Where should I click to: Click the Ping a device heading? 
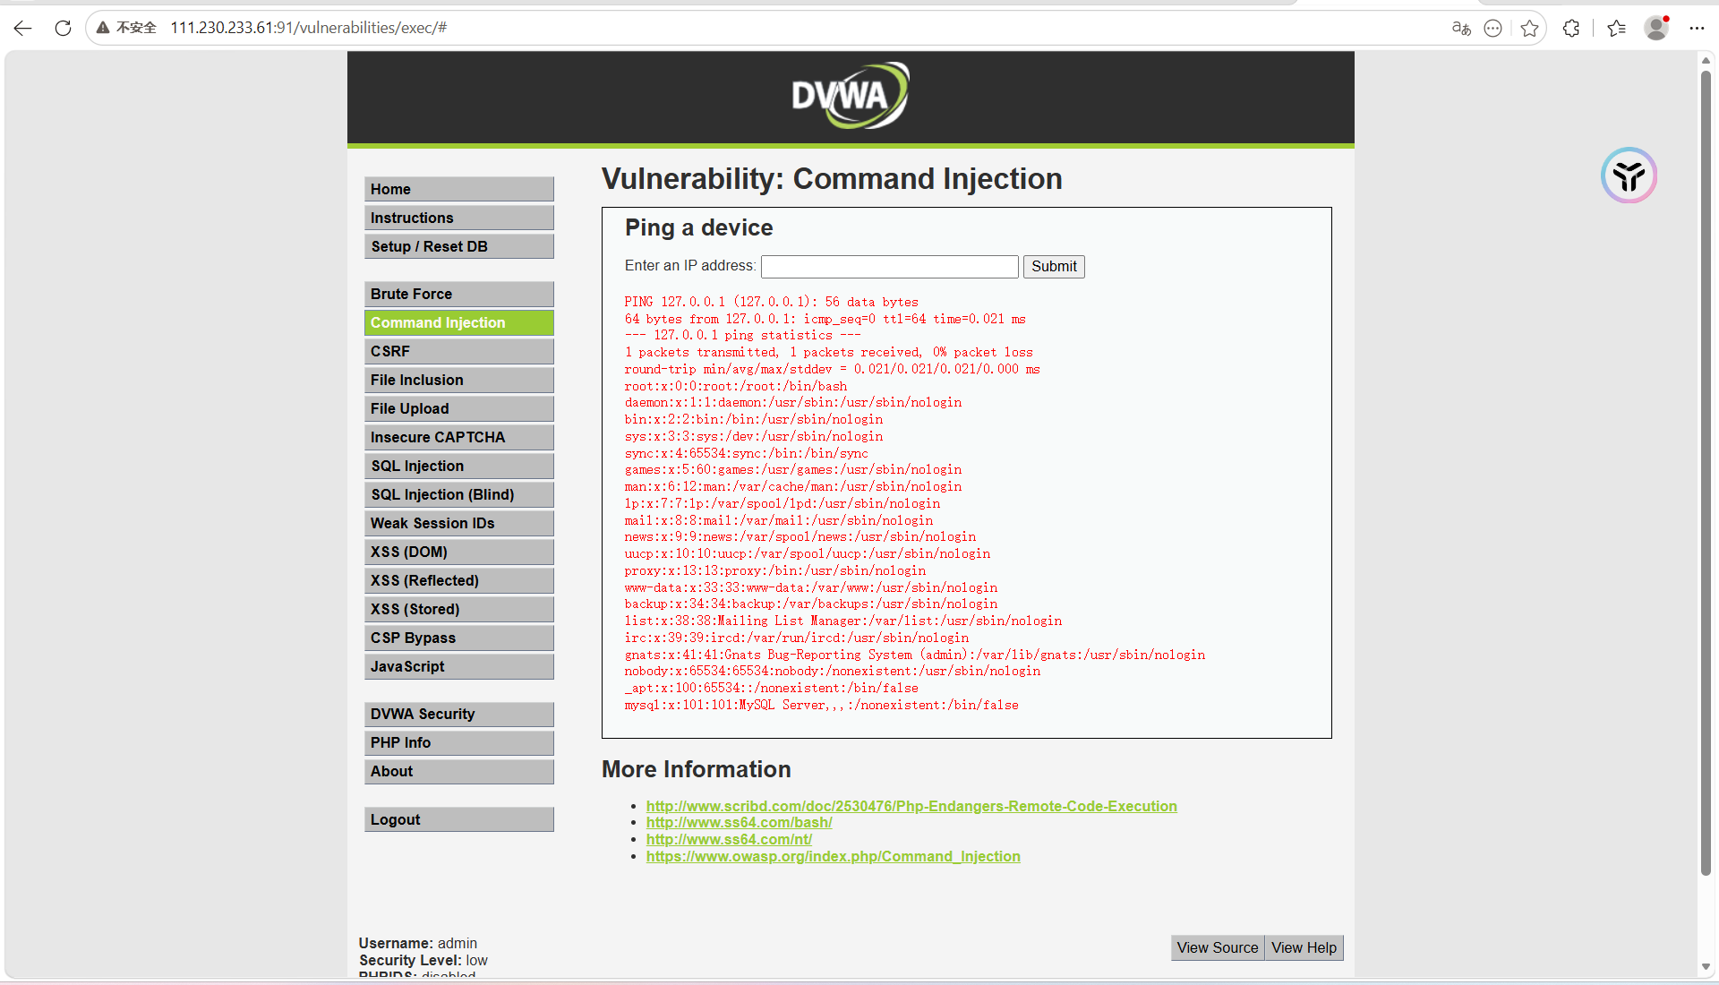(x=699, y=227)
